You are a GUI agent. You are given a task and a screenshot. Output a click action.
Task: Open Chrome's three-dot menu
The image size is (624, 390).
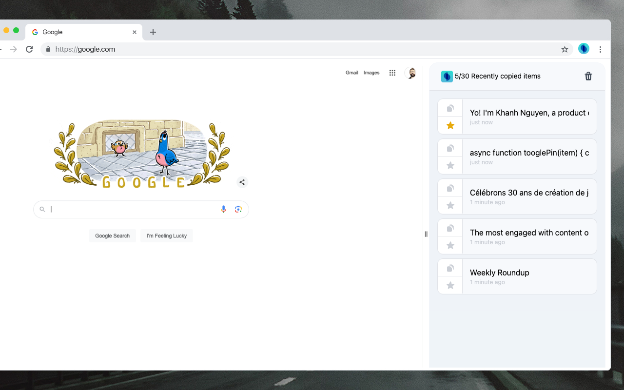coord(601,49)
